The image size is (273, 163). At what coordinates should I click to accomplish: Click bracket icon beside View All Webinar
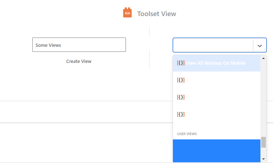tap(181, 63)
